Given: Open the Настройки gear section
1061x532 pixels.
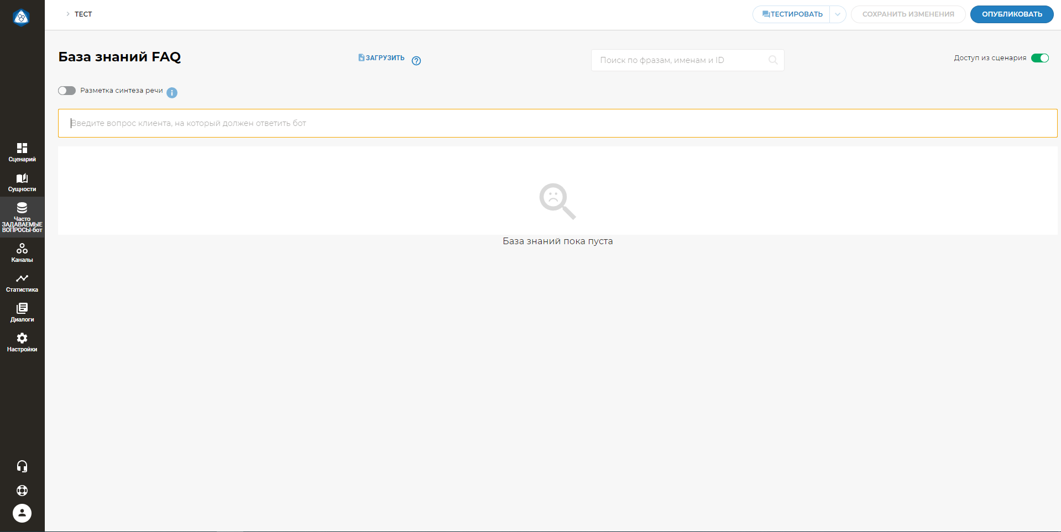Looking at the screenshot, I should 22,343.
